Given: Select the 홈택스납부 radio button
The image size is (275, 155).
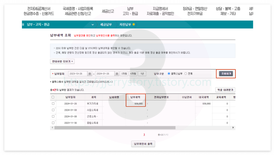Looking at the screenshot, I should (x=169, y=74).
